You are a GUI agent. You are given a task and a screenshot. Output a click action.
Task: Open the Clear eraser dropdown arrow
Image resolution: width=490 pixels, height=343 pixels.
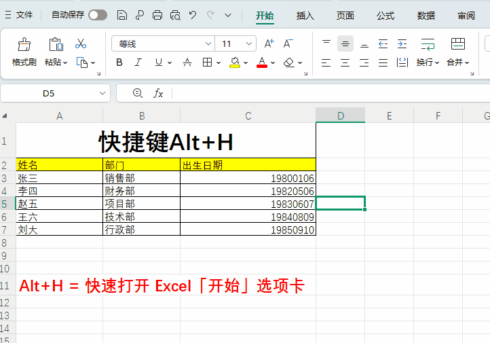coord(300,63)
